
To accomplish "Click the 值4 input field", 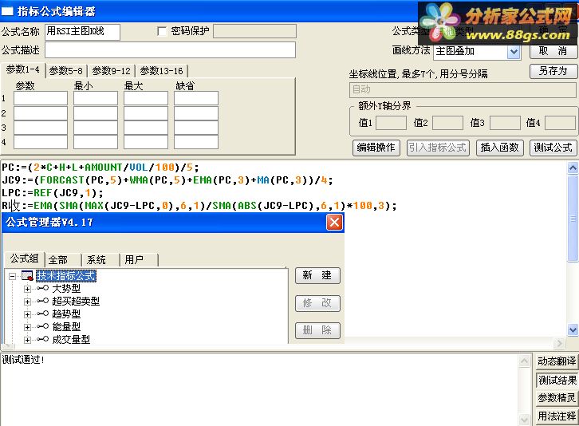I will pos(560,123).
